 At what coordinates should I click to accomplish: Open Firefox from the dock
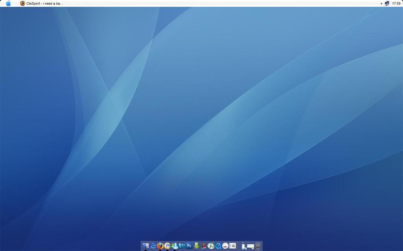pyautogui.click(x=160, y=246)
